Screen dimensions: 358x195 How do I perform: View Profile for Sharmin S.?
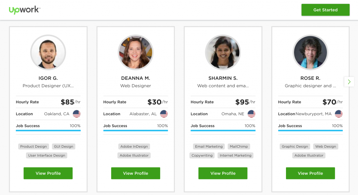(x=223, y=173)
